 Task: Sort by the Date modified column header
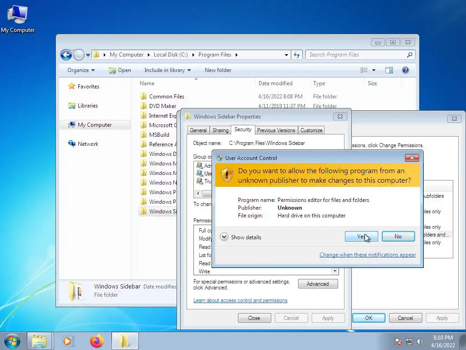coord(275,83)
